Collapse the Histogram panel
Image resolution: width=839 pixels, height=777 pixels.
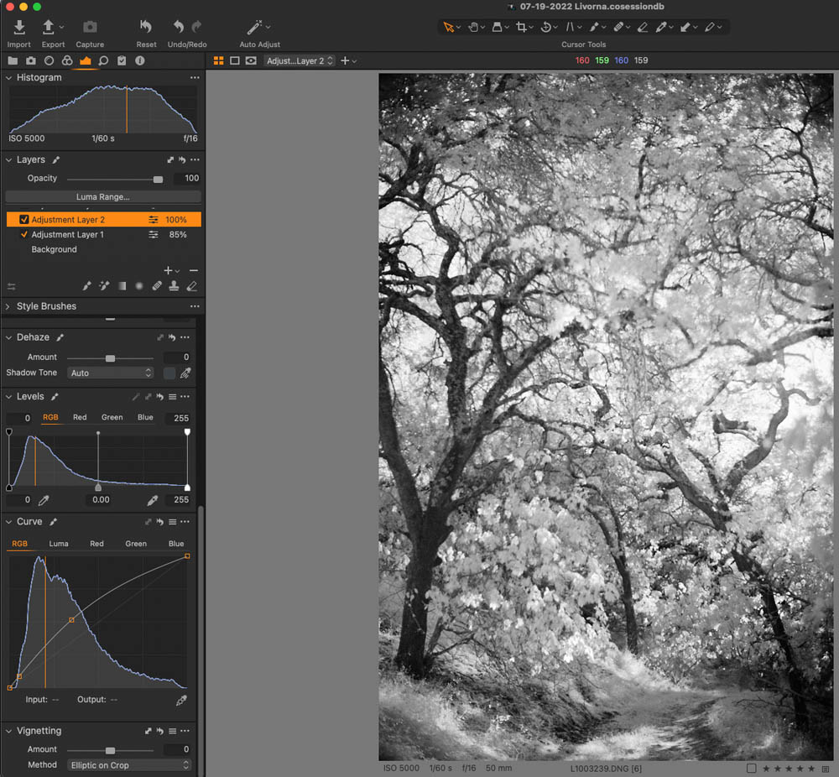point(8,77)
